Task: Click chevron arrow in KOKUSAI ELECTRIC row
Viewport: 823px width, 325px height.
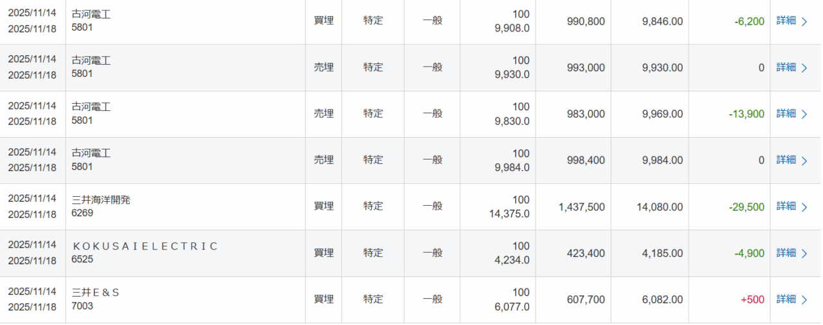Action: point(804,254)
